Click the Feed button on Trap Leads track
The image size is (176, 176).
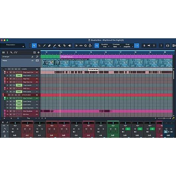click(x=19, y=85)
